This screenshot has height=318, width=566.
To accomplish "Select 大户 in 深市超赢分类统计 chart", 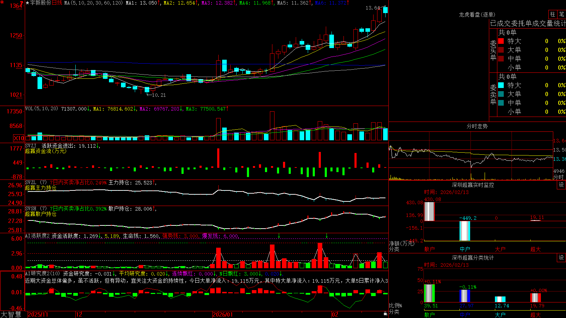I will coord(500,315).
